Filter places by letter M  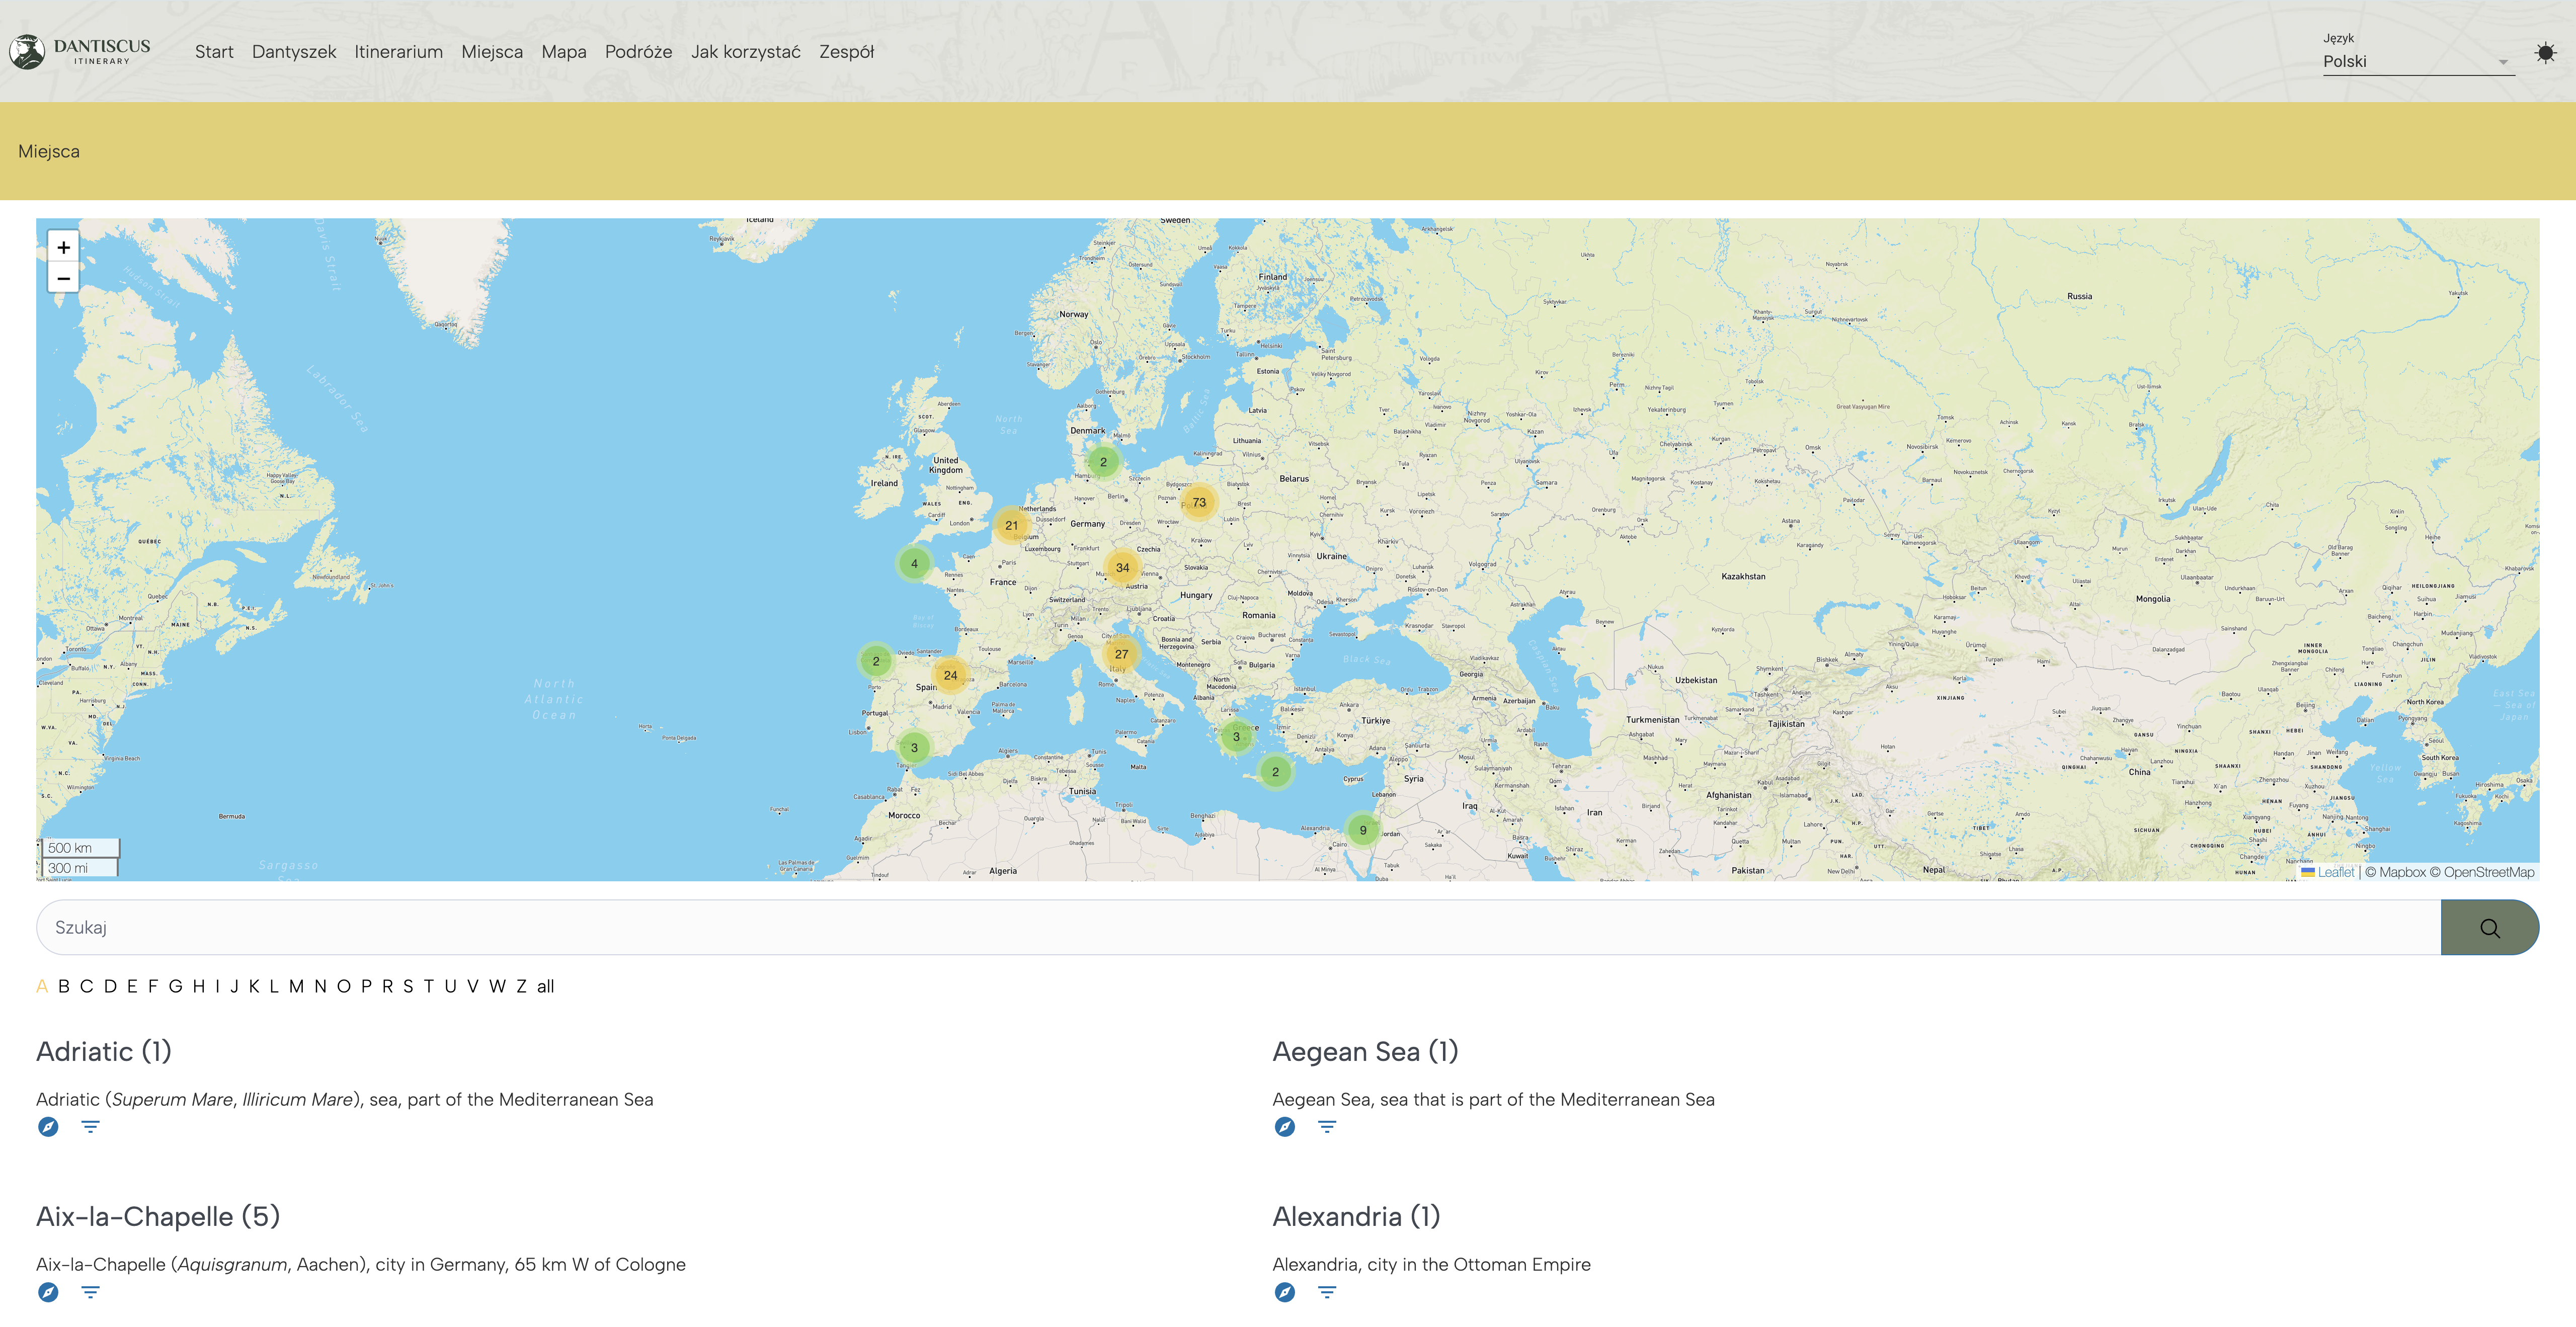tap(296, 986)
